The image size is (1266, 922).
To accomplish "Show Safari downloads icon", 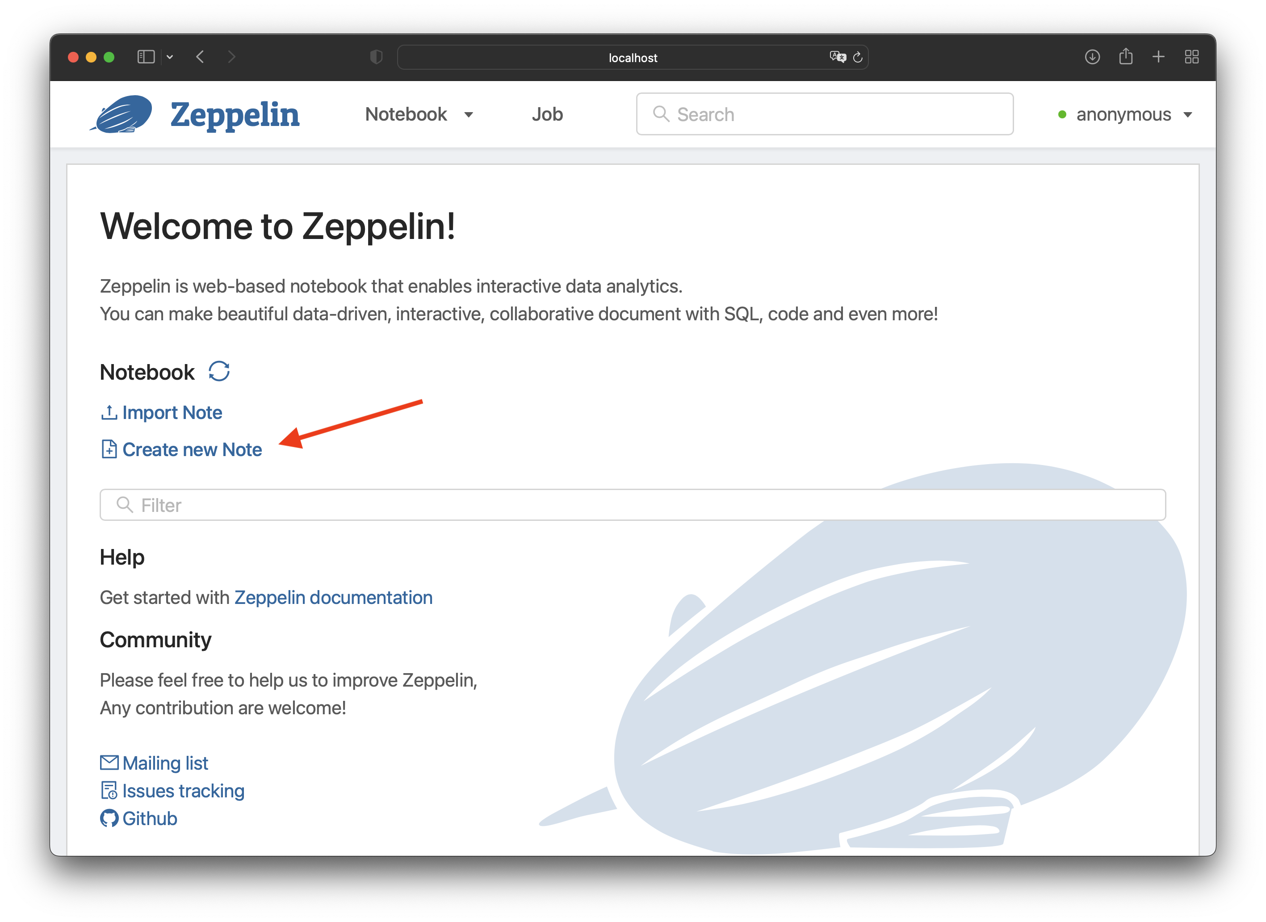I will [x=1092, y=57].
